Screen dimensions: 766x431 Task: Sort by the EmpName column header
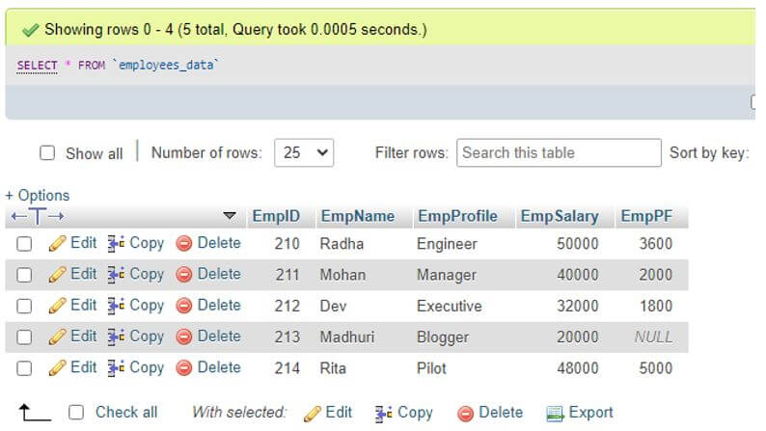358,216
